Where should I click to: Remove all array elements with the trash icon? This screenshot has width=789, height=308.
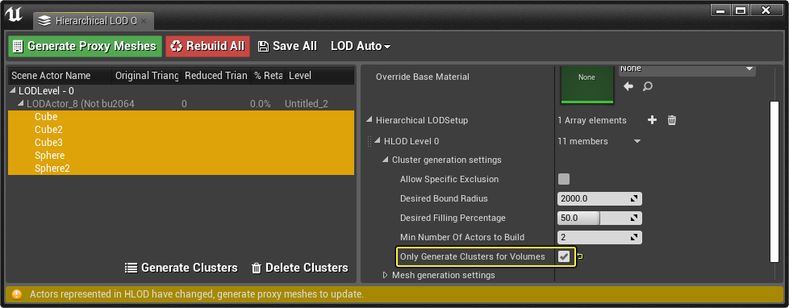tap(672, 120)
